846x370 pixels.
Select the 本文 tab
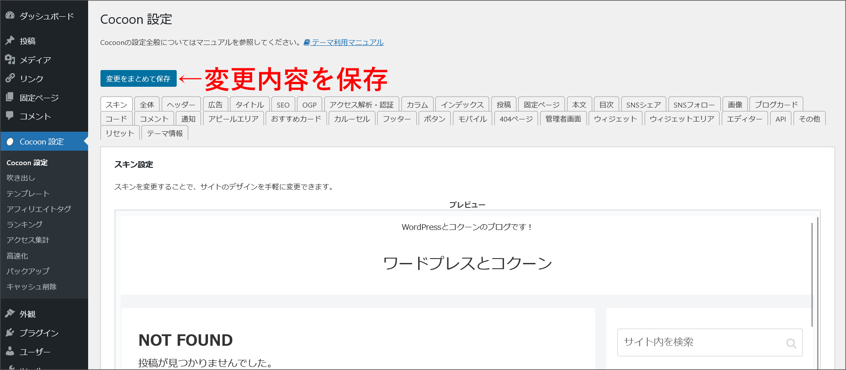pyautogui.click(x=579, y=104)
